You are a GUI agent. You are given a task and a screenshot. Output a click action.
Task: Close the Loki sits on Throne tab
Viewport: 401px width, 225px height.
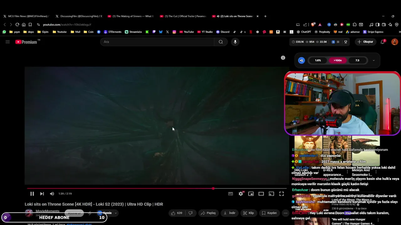pyautogui.click(x=258, y=16)
